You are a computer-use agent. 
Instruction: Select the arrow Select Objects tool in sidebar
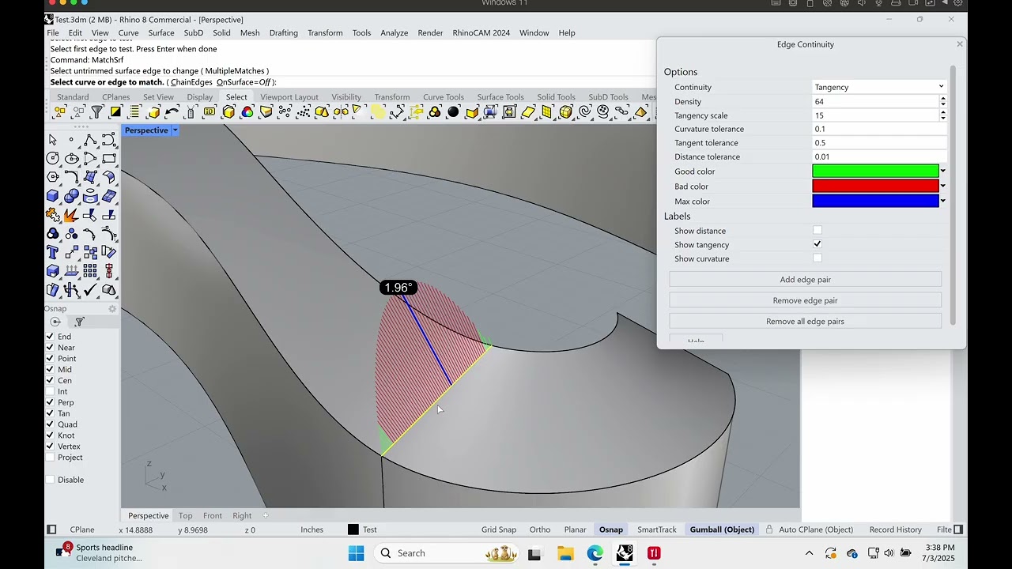coord(53,140)
